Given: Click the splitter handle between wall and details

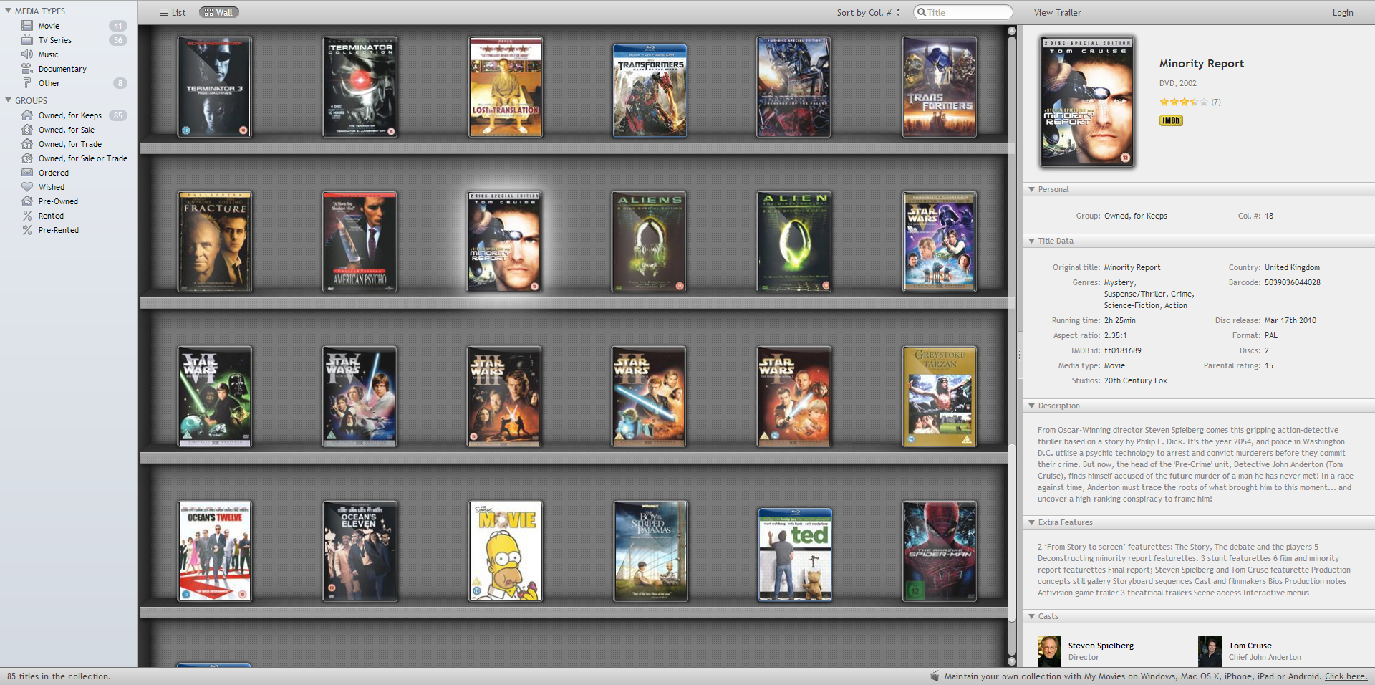Looking at the screenshot, I should point(1020,355).
